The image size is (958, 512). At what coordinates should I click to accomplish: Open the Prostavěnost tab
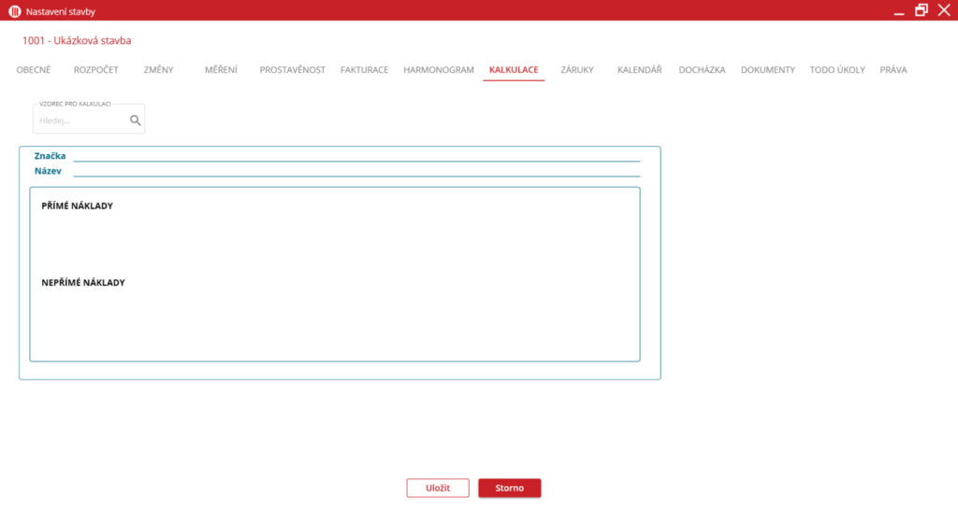292,70
